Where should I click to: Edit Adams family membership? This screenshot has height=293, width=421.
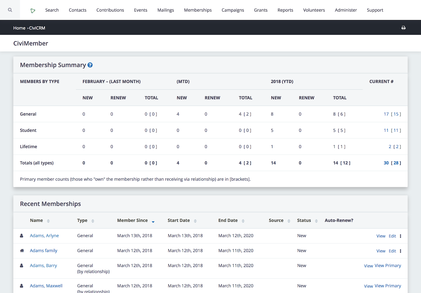392,251
